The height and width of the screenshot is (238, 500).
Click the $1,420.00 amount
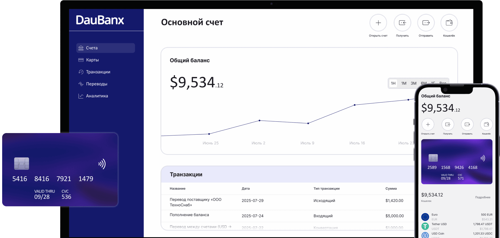click(x=394, y=201)
